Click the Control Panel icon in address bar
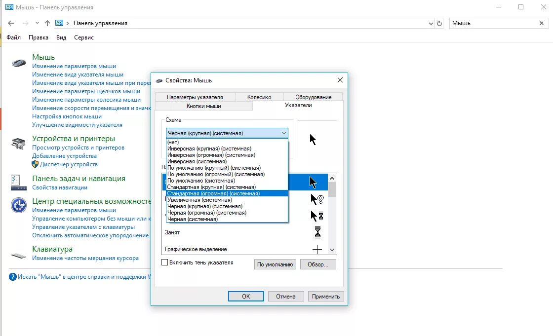This screenshot has height=336, width=553. point(59,23)
